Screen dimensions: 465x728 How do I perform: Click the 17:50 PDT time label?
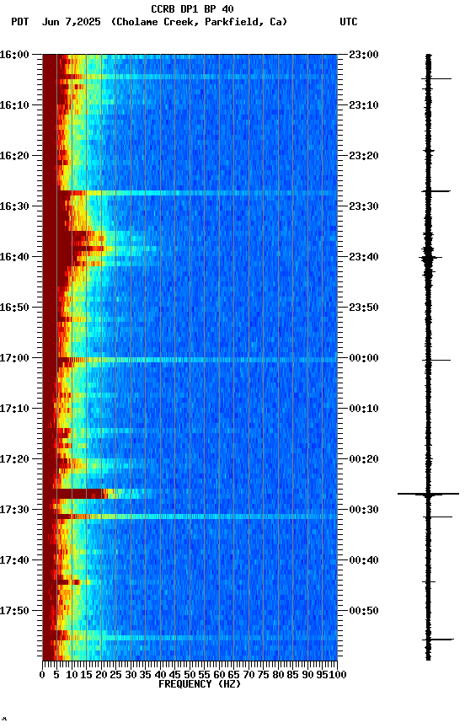click(14, 611)
